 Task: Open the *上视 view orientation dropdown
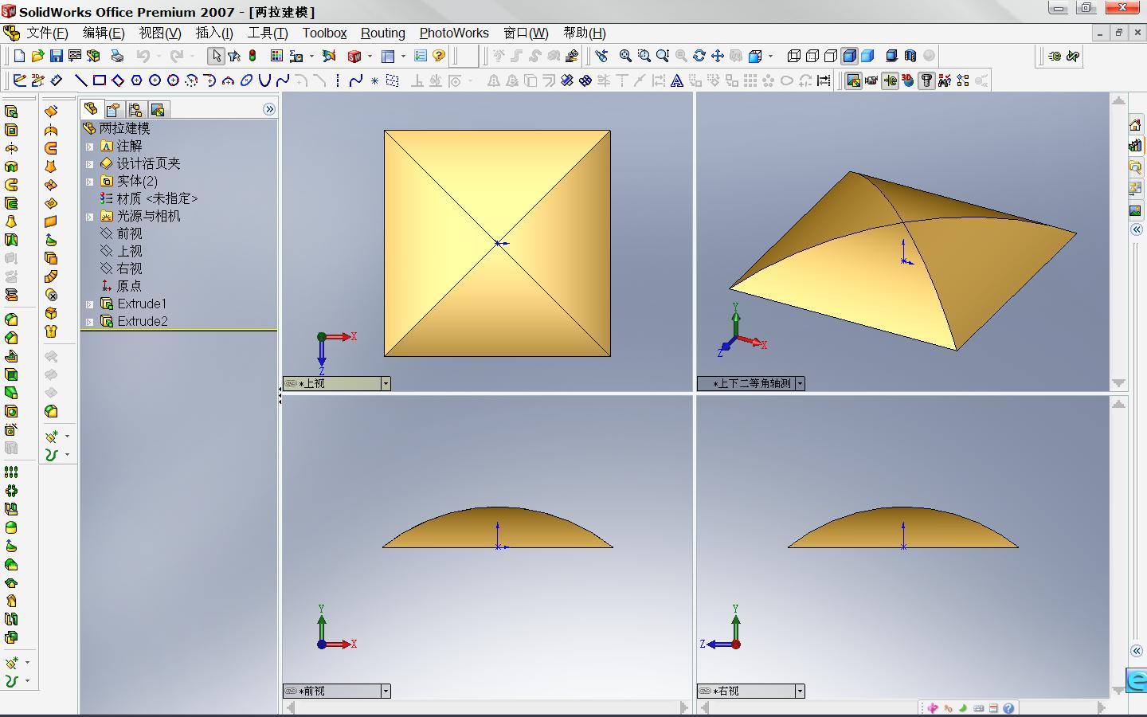(x=386, y=383)
